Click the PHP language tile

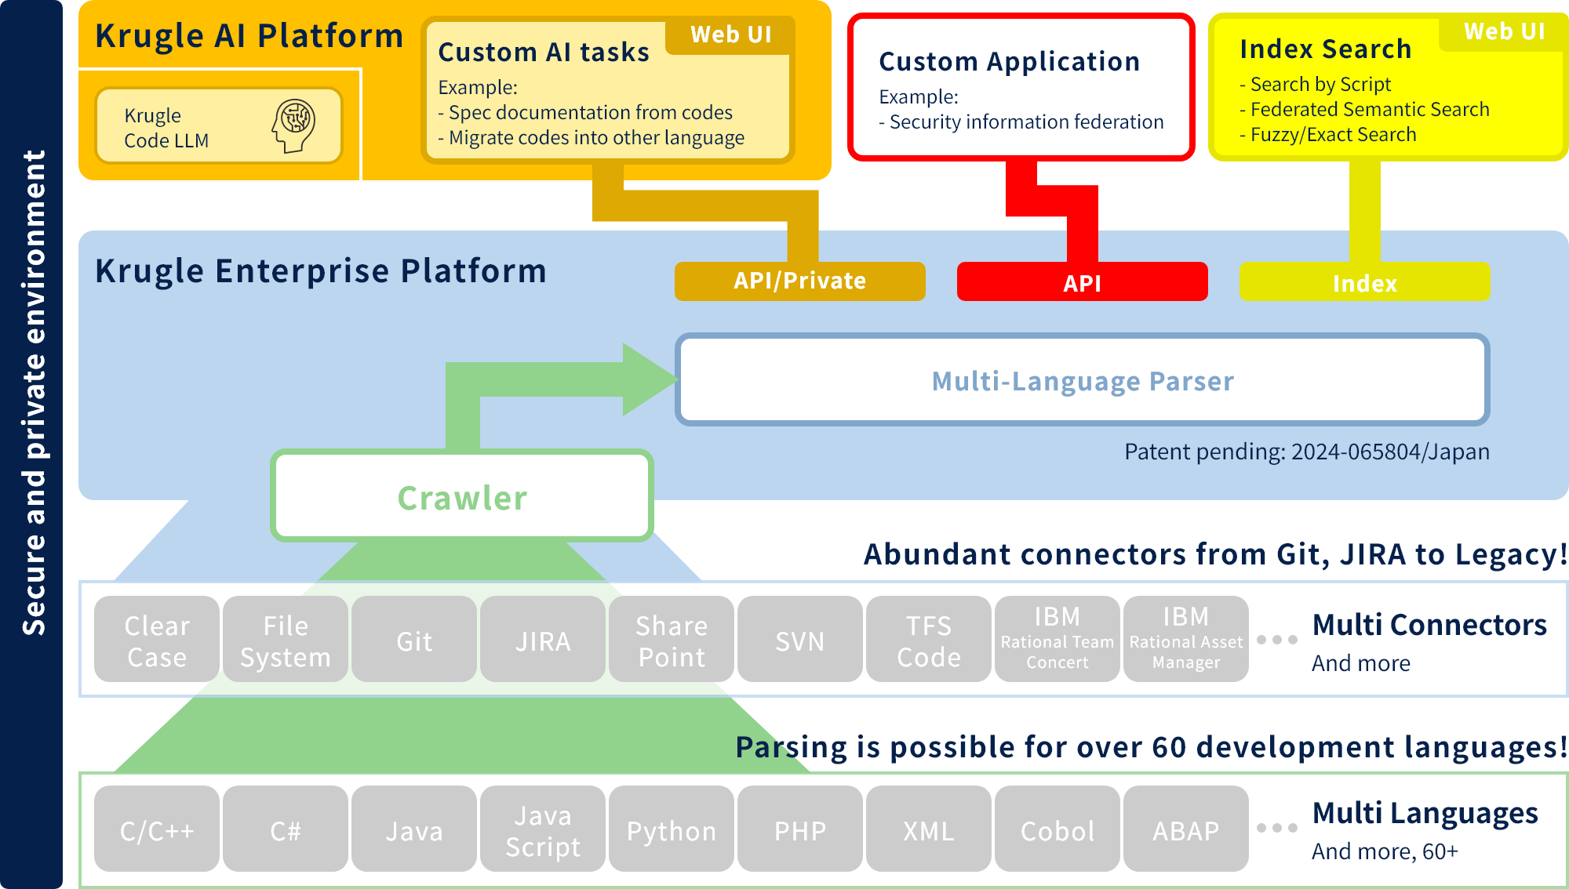[800, 829]
